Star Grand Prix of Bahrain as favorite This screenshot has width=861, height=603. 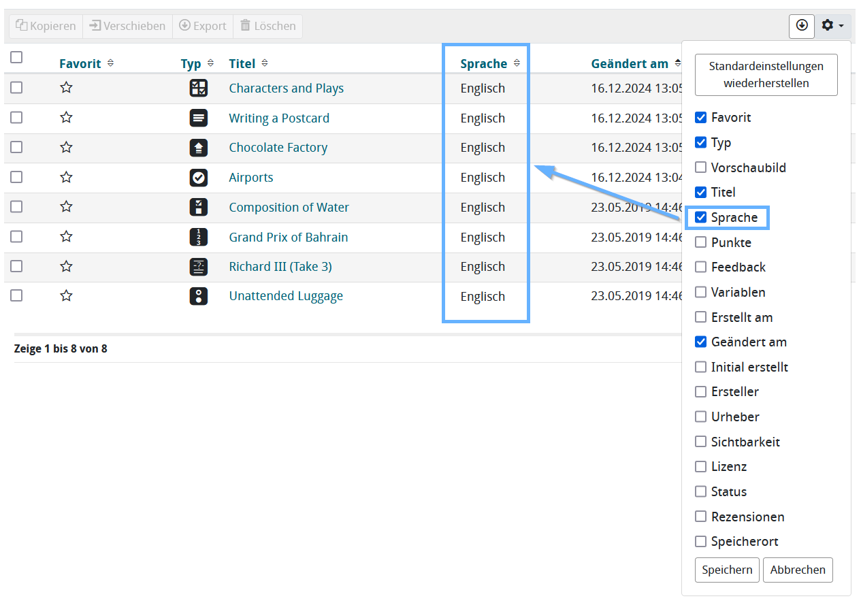pyautogui.click(x=66, y=237)
